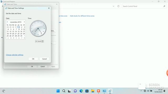The width and height of the screenshot is (168, 94).
Task: Open Change calendar settings link
Action: point(15,55)
